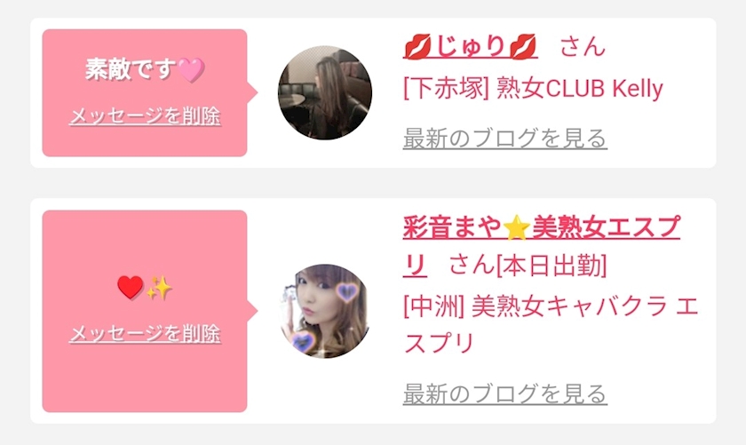Screen dimensions: 746x445
Task: View 彩音まや's latest blog link
Action: (504, 394)
